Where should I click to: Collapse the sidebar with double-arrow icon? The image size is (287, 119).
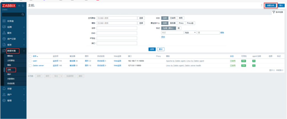click(19, 6)
